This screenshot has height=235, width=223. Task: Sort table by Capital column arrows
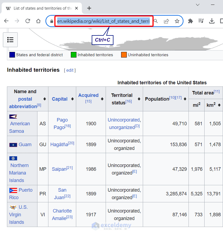(x=72, y=99)
